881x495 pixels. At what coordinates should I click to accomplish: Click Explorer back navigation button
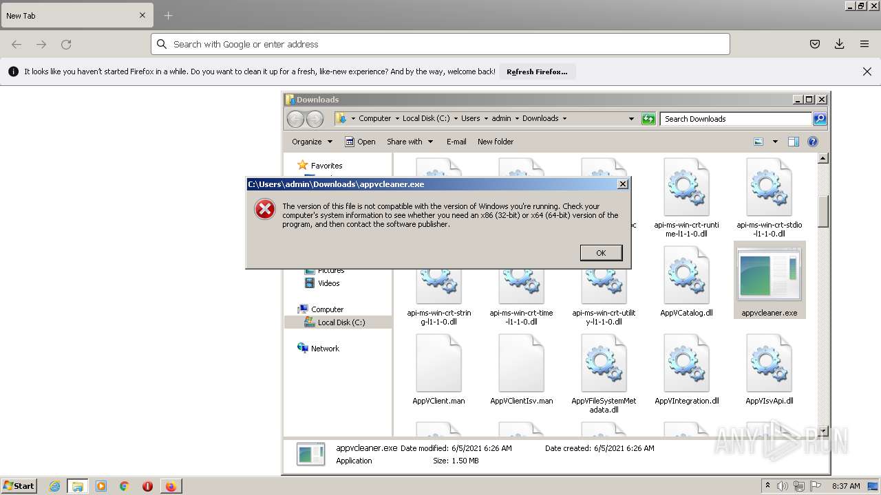pyautogui.click(x=295, y=119)
